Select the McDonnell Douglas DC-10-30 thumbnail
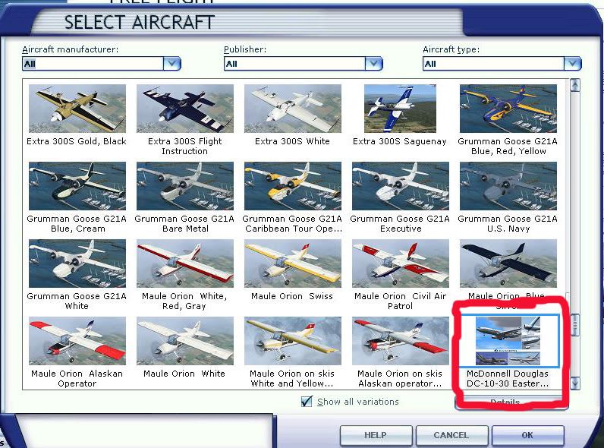Viewport: 604px width, 448px height. pos(508,341)
